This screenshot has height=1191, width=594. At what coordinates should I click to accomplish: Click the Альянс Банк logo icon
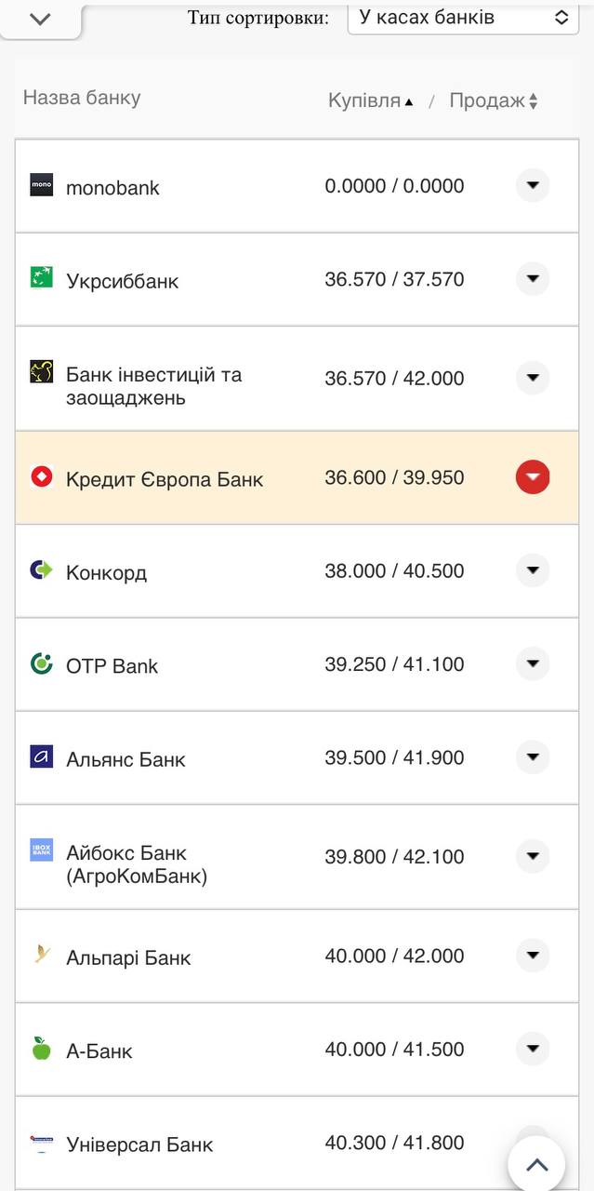click(41, 757)
